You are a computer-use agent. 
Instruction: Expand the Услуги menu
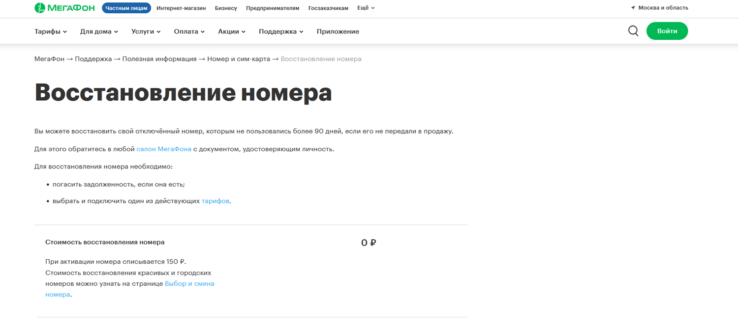(x=146, y=31)
